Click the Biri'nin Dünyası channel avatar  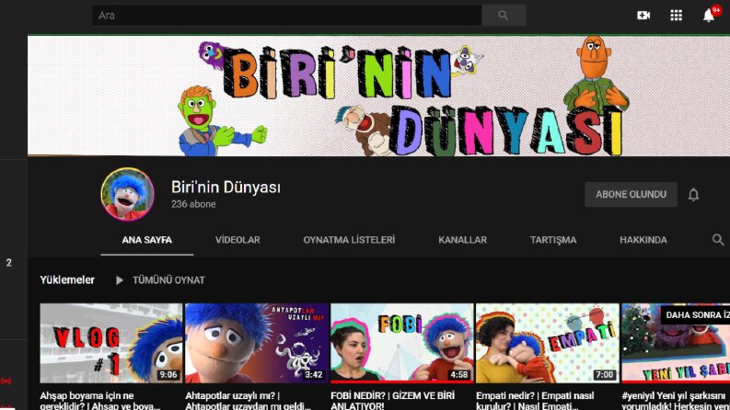[127, 194]
